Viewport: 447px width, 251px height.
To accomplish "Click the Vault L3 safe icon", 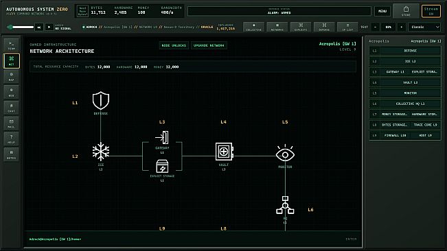I will pyautogui.click(x=224, y=152).
